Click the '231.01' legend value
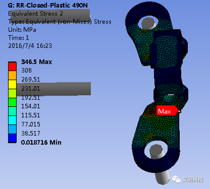The width and height of the screenshot is (210, 189). click(x=31, y=88)
